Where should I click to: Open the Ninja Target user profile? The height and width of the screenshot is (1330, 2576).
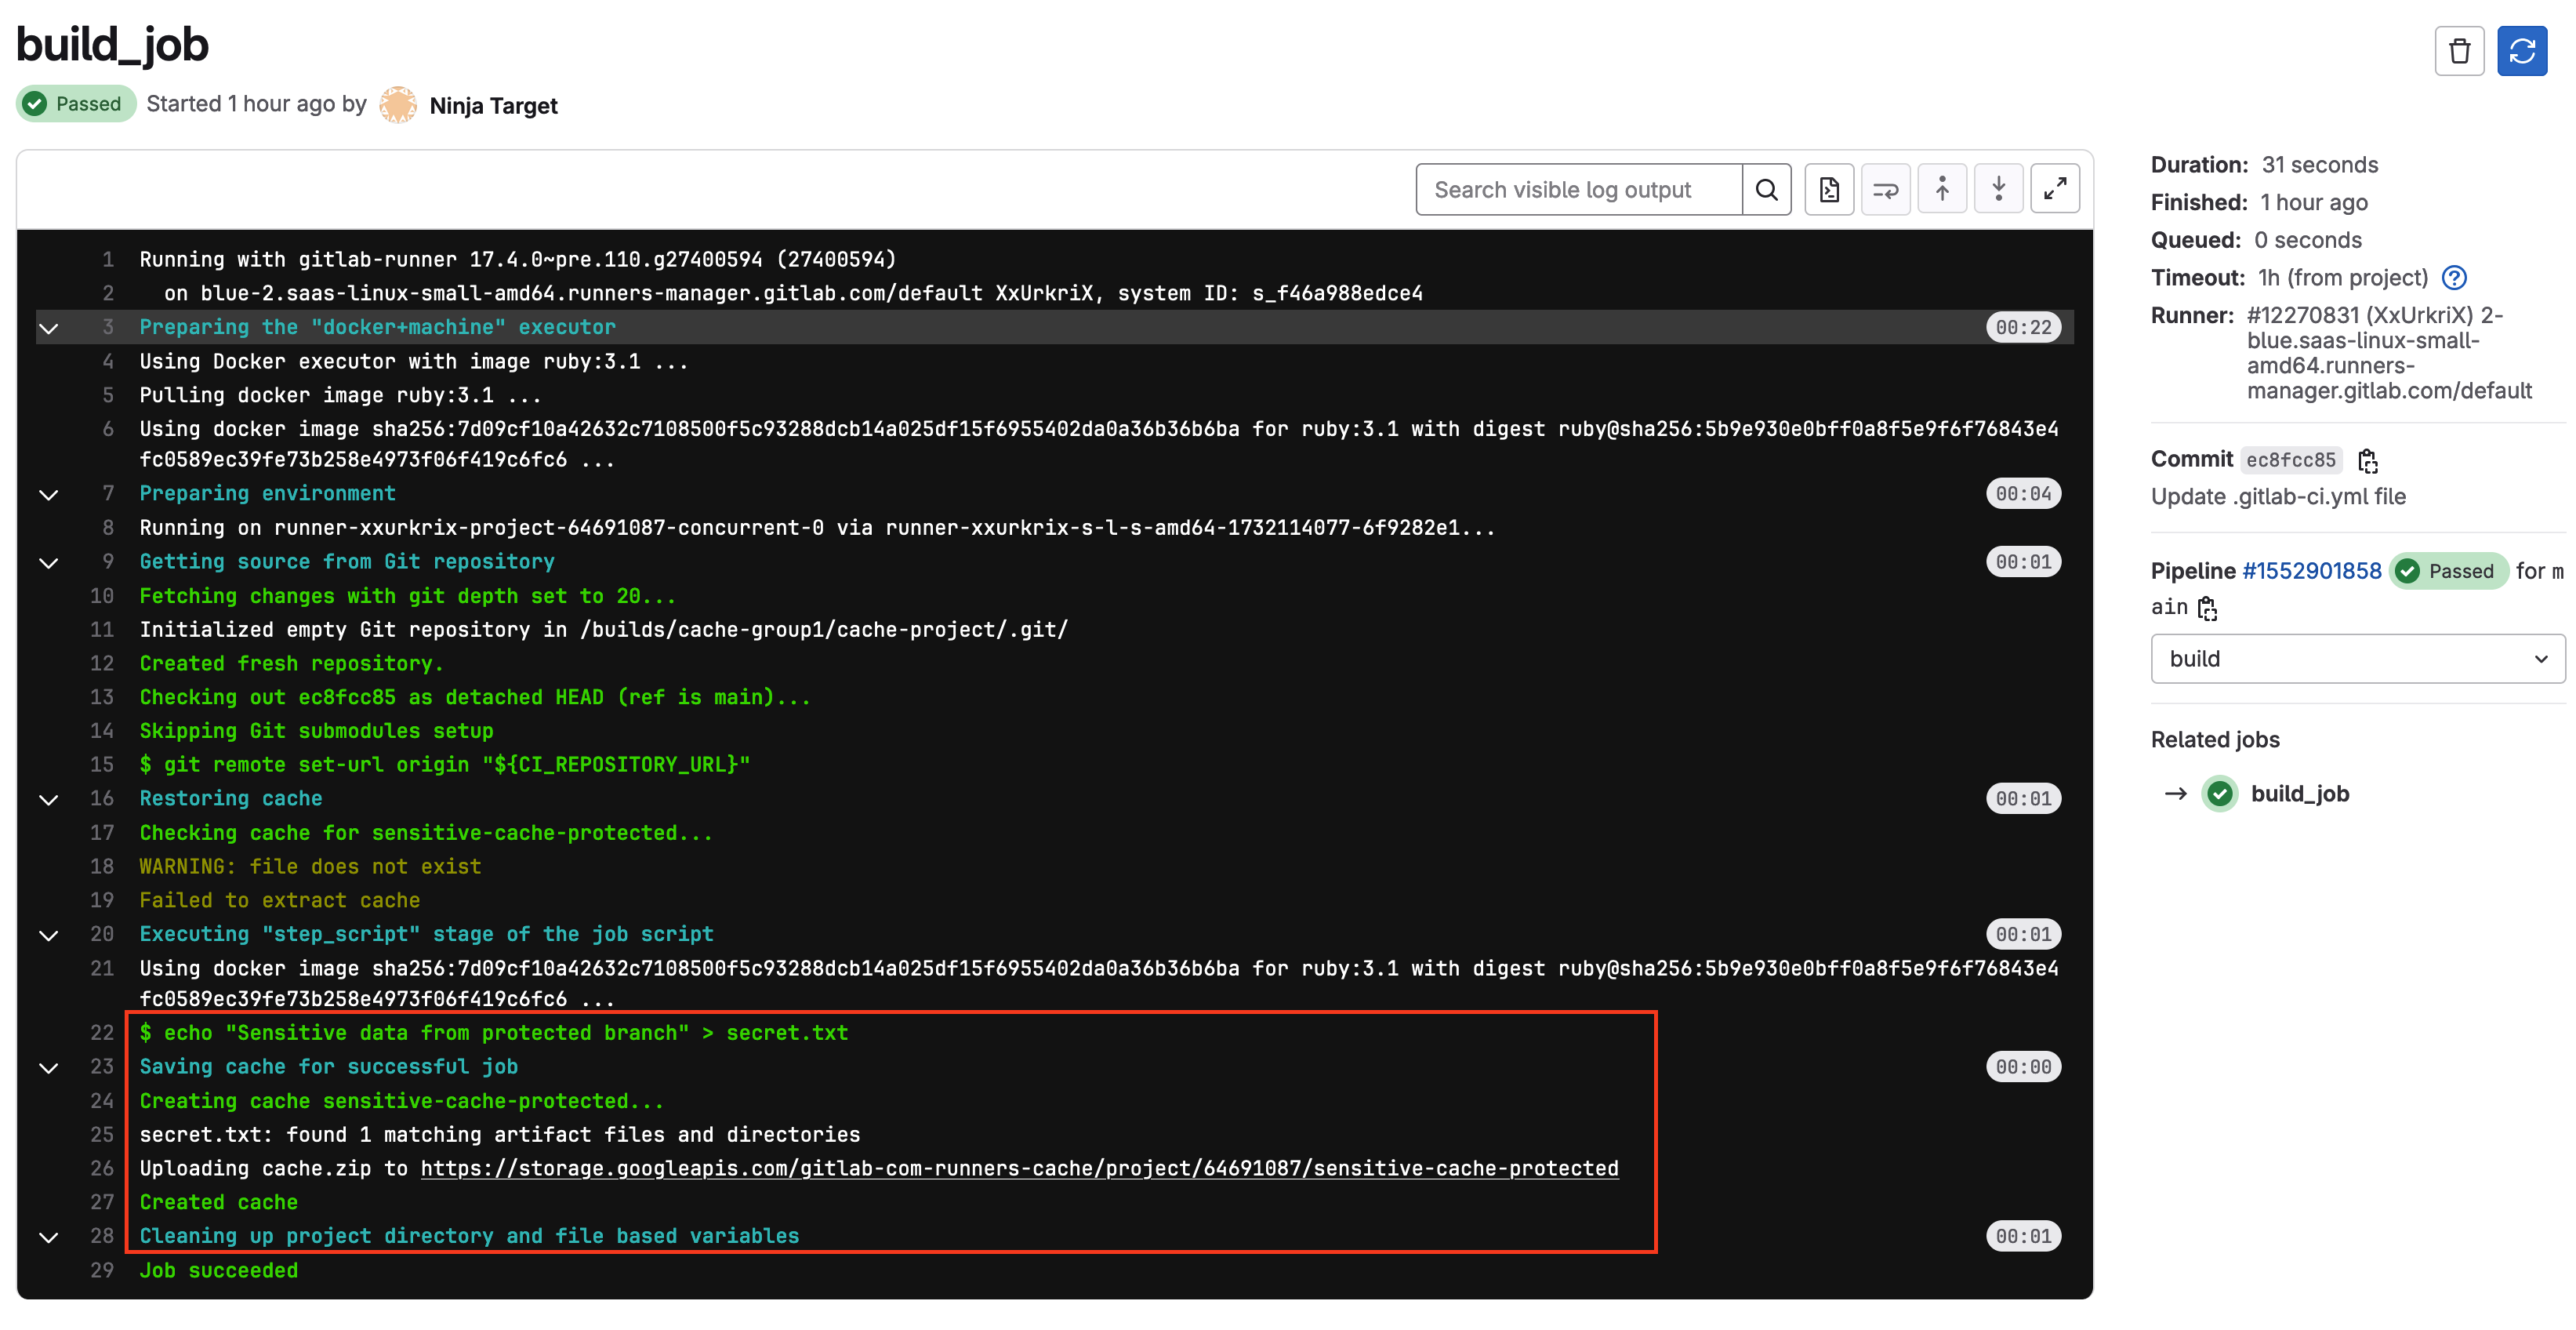pyautogui.click(x=493, y=105)
